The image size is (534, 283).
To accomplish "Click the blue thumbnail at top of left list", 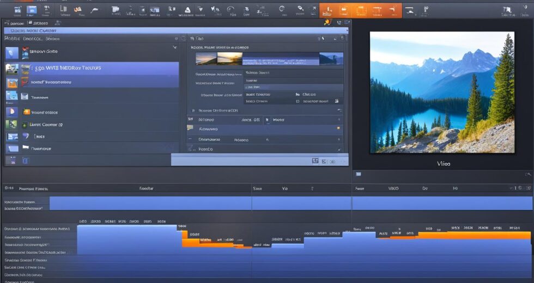I will point(12,53).
